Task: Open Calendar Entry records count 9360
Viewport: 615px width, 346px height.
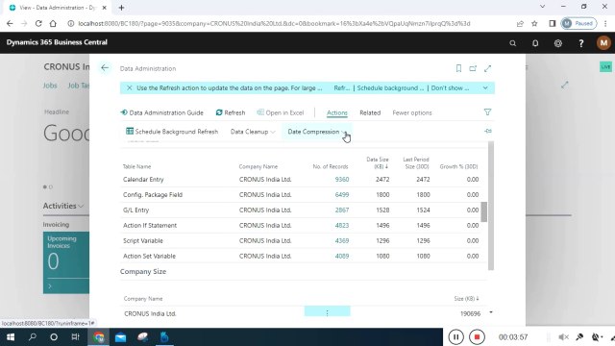Action: click(342, 180)
